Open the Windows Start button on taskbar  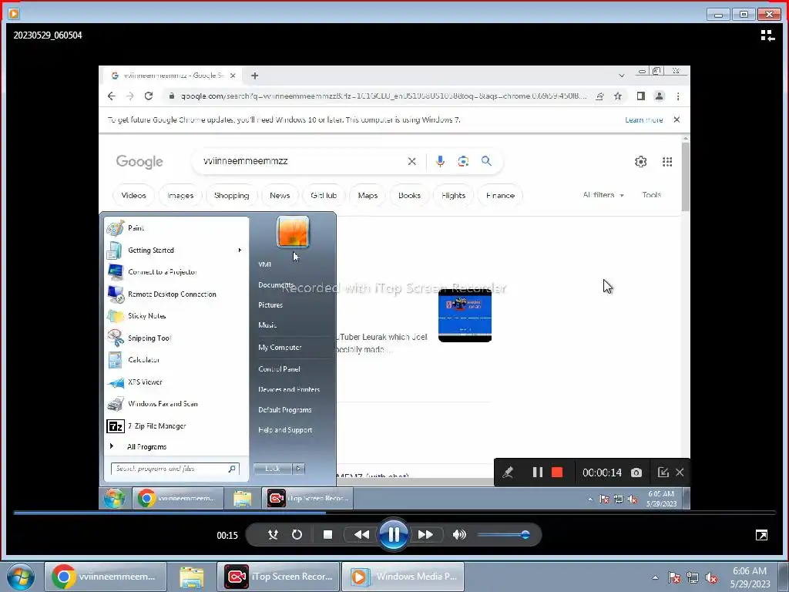click(20, 577)
